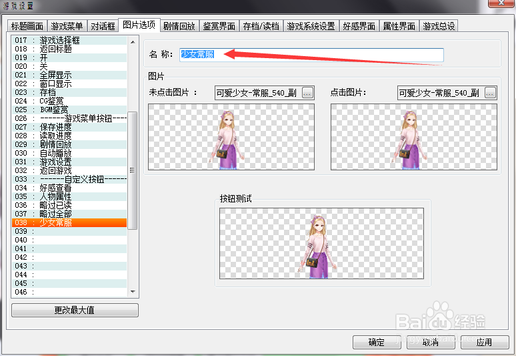Select list row 035 人物属性
The image size is (516, 356).
(69, 196)
